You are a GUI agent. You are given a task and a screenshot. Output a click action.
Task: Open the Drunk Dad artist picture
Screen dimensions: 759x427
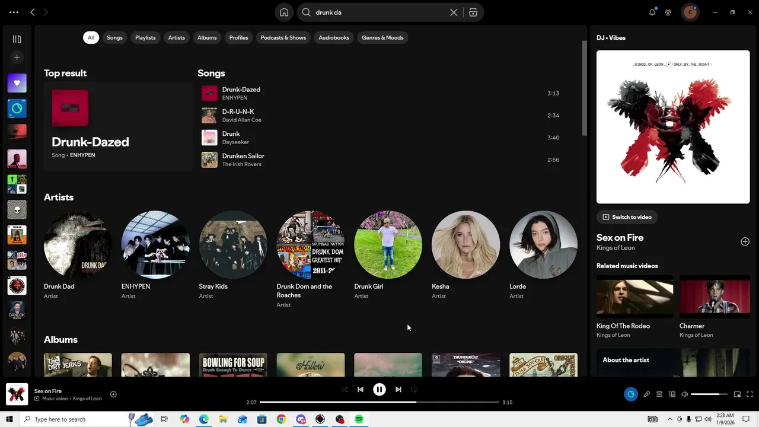pyautogui.click(x=78, y=244)
